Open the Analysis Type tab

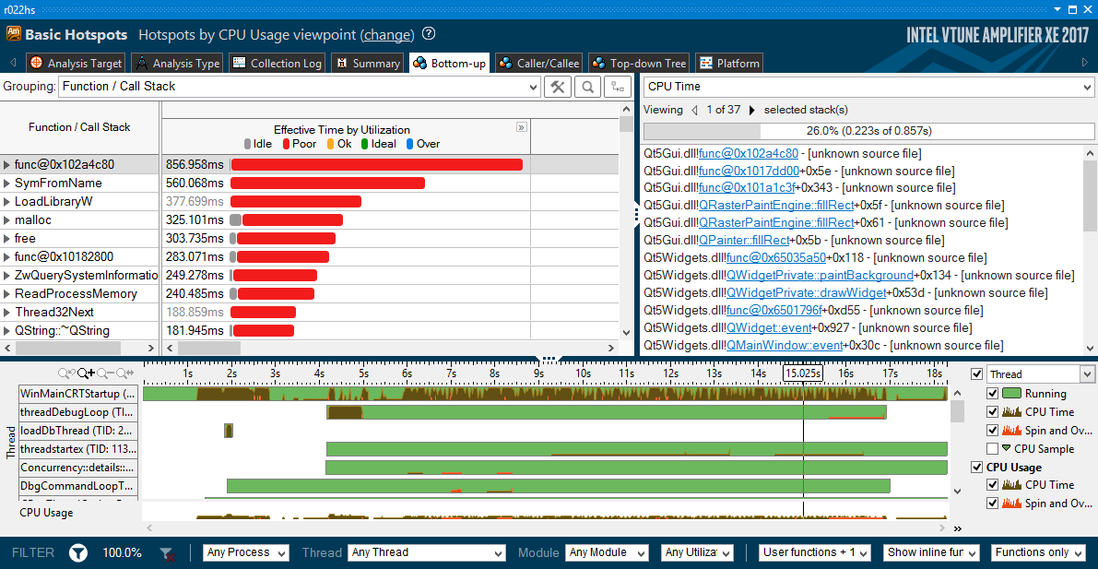click(177, 63)
